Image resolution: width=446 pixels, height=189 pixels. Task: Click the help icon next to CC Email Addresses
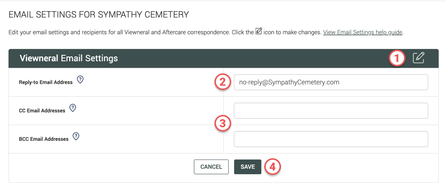pos(73,108)
